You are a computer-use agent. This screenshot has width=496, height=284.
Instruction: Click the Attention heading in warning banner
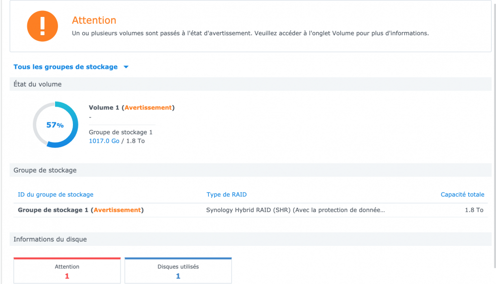tap(94, 20)
